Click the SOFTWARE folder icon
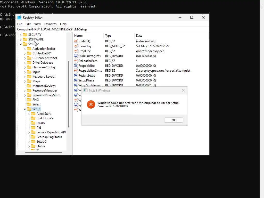Screen dimensions: 264x198 [25, 39]
